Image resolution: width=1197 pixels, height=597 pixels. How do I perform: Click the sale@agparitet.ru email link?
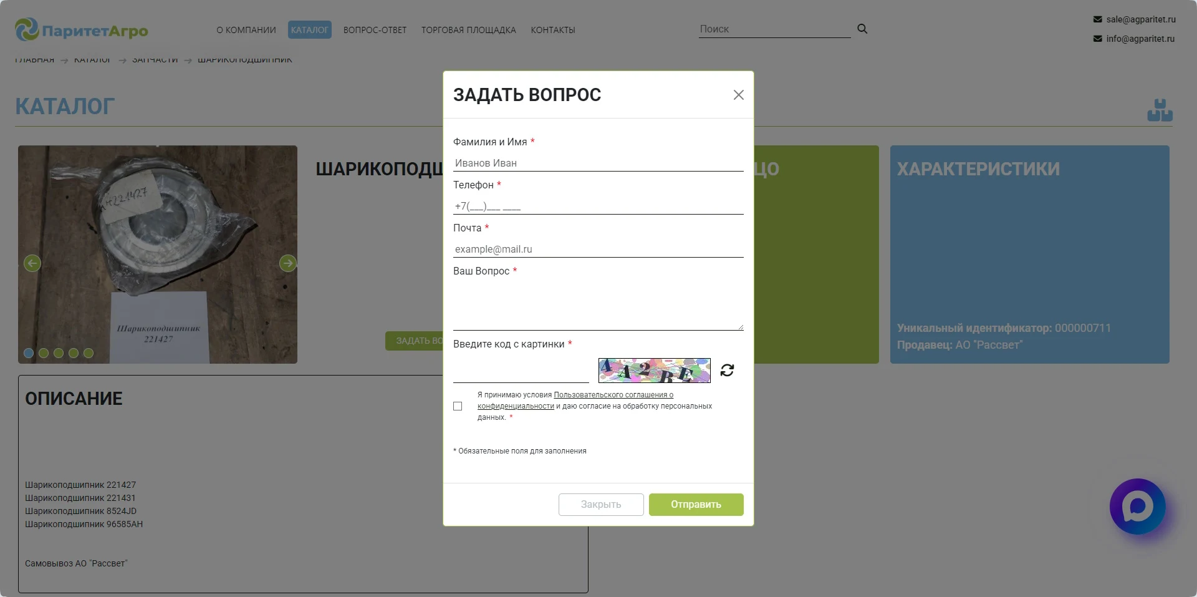tap(1141, 19)
